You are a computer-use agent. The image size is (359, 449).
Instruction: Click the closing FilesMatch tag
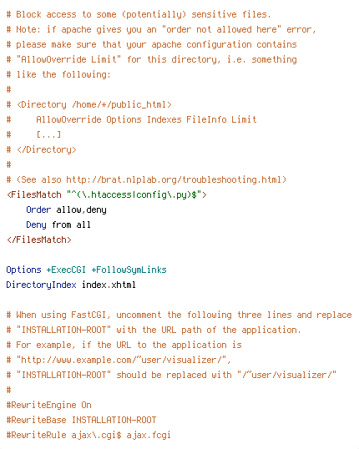[39, 240]
